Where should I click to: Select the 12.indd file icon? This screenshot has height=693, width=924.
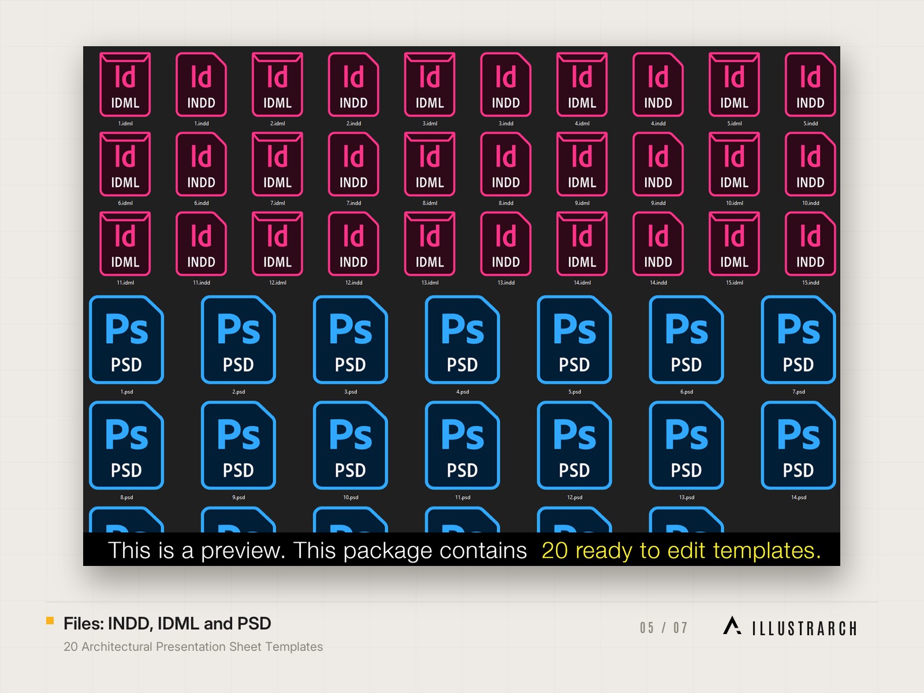click(353, 244)
